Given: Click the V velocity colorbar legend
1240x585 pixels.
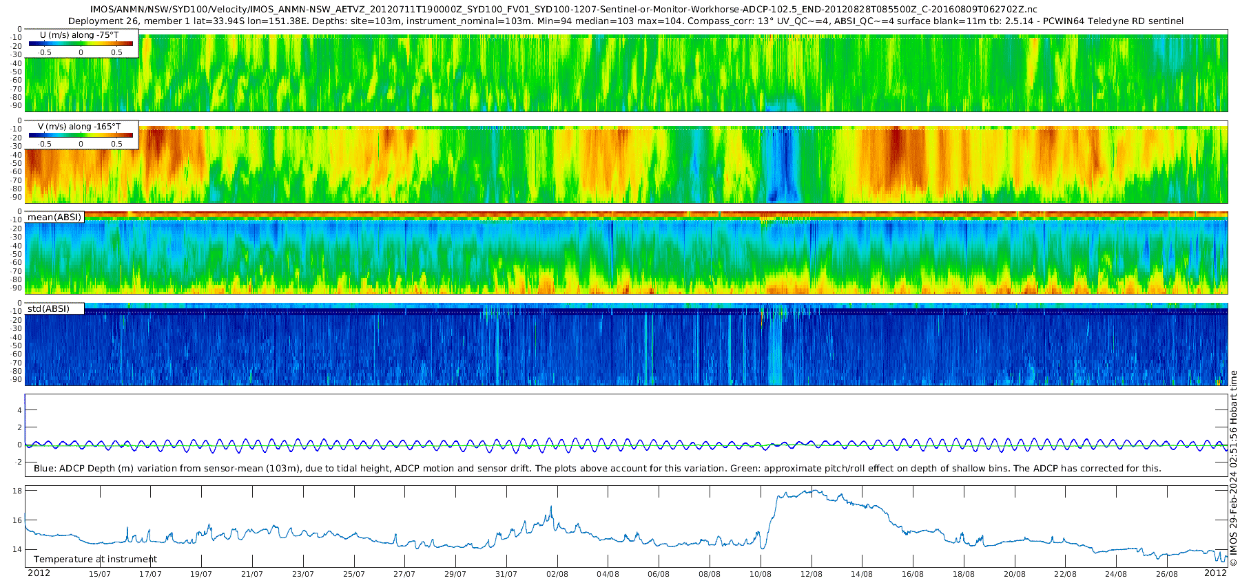Looking at the screenshot, I should pyautogui.click(x=81, y=135).
